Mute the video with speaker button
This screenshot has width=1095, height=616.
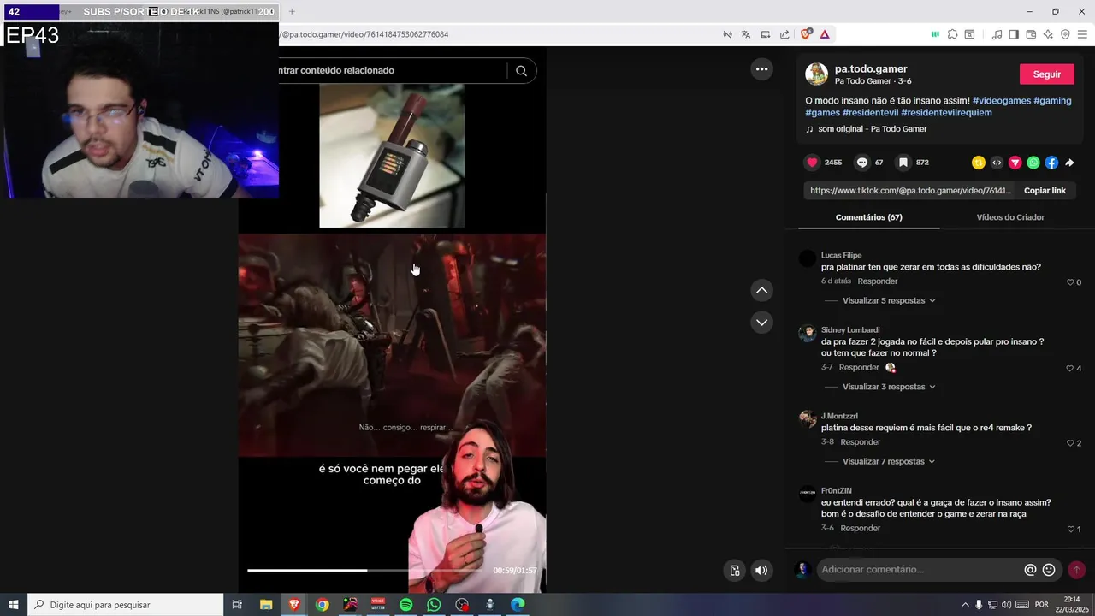coord(761,571)
